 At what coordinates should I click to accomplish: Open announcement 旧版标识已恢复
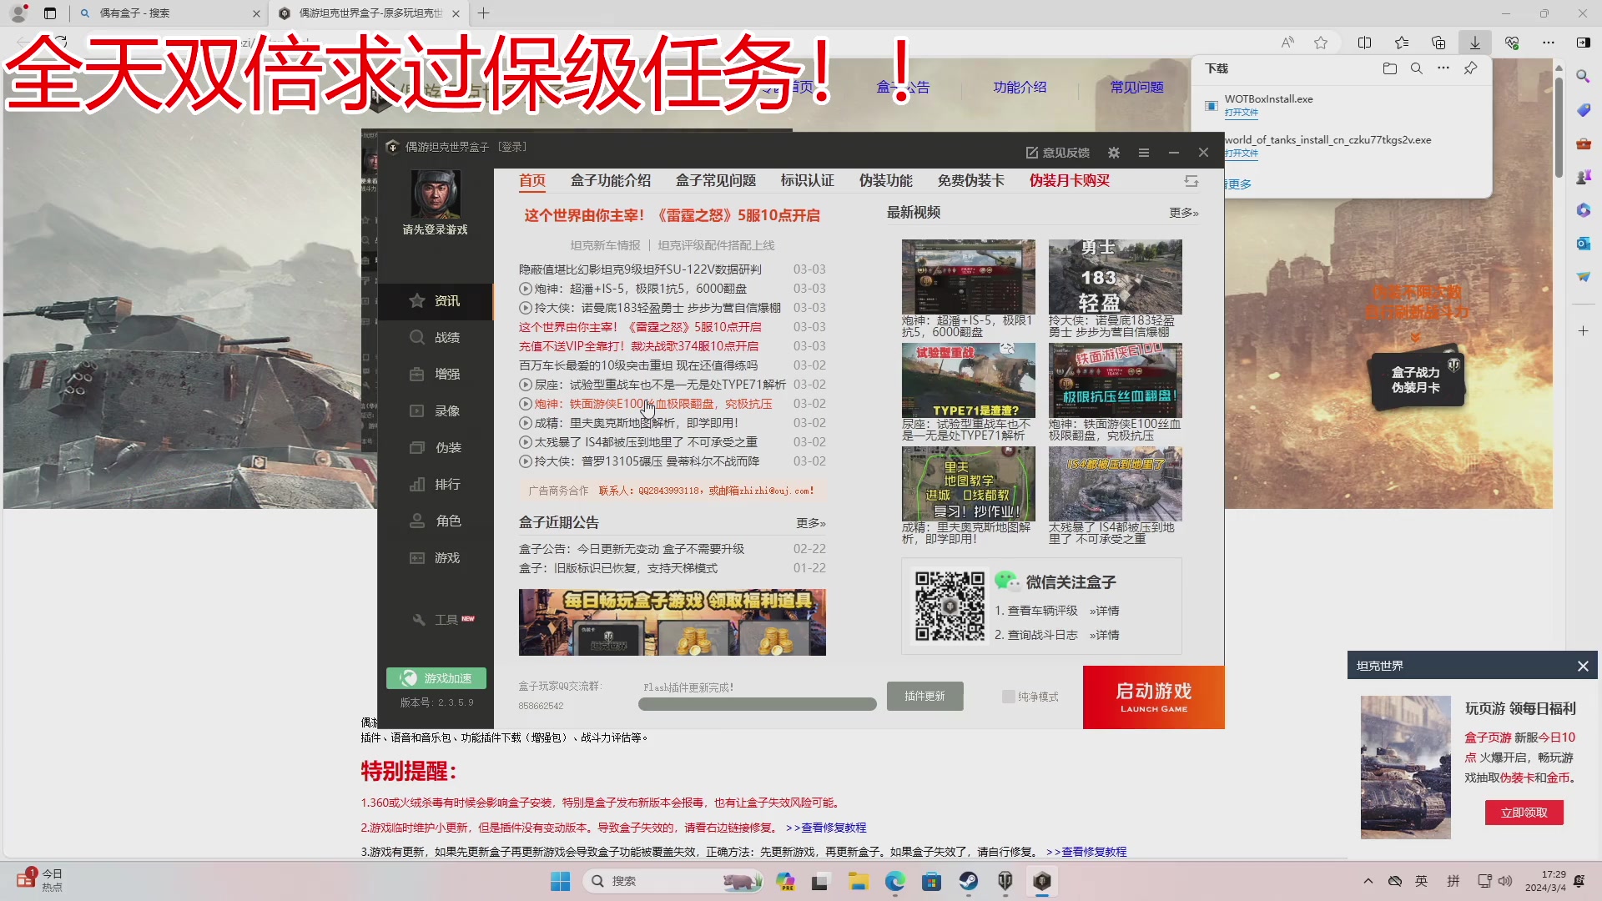[618, 568]
